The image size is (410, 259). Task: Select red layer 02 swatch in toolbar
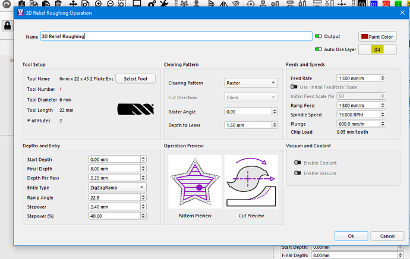pos(386,4)
